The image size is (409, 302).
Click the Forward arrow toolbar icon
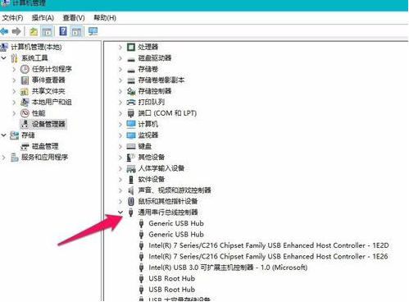tap(16, 31)
